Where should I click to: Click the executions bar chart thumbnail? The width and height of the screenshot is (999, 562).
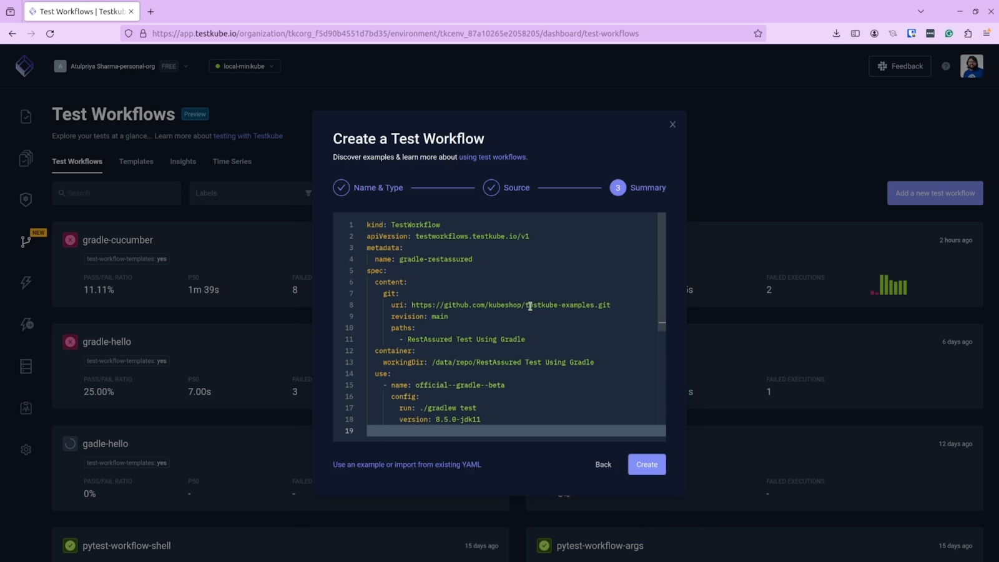888,285
